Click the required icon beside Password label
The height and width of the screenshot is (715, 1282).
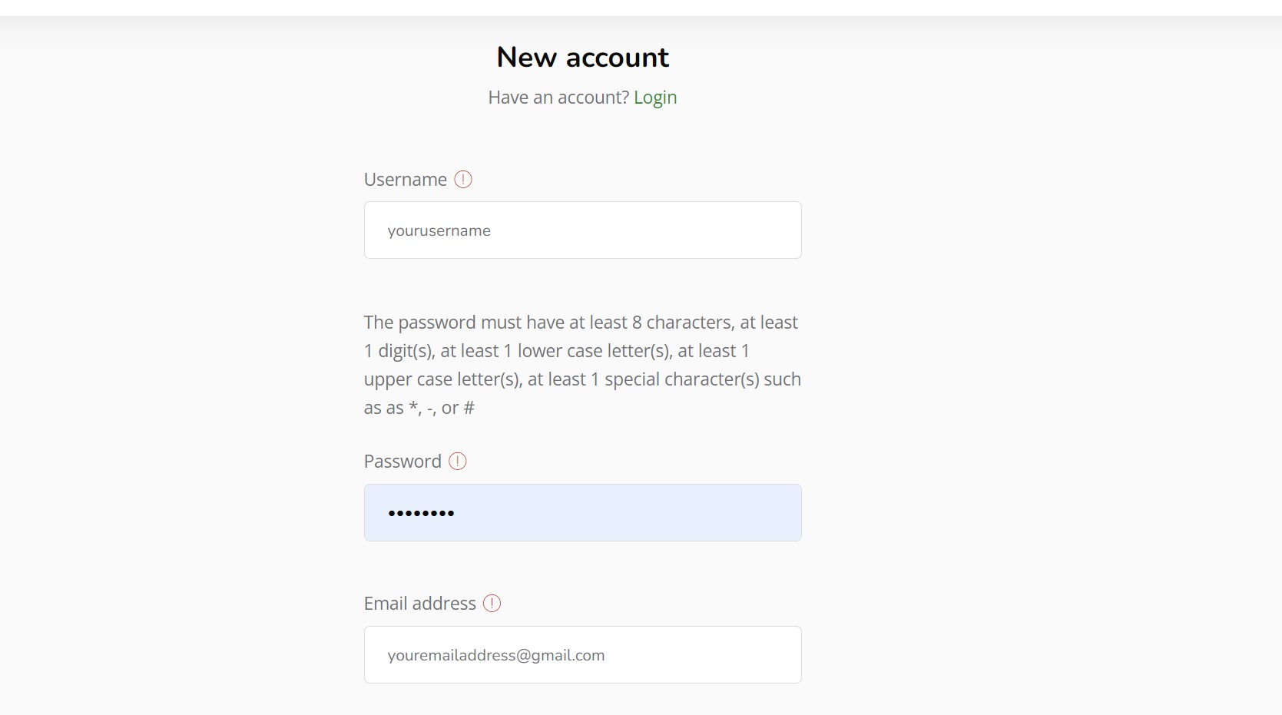click(x=458, y=462)
